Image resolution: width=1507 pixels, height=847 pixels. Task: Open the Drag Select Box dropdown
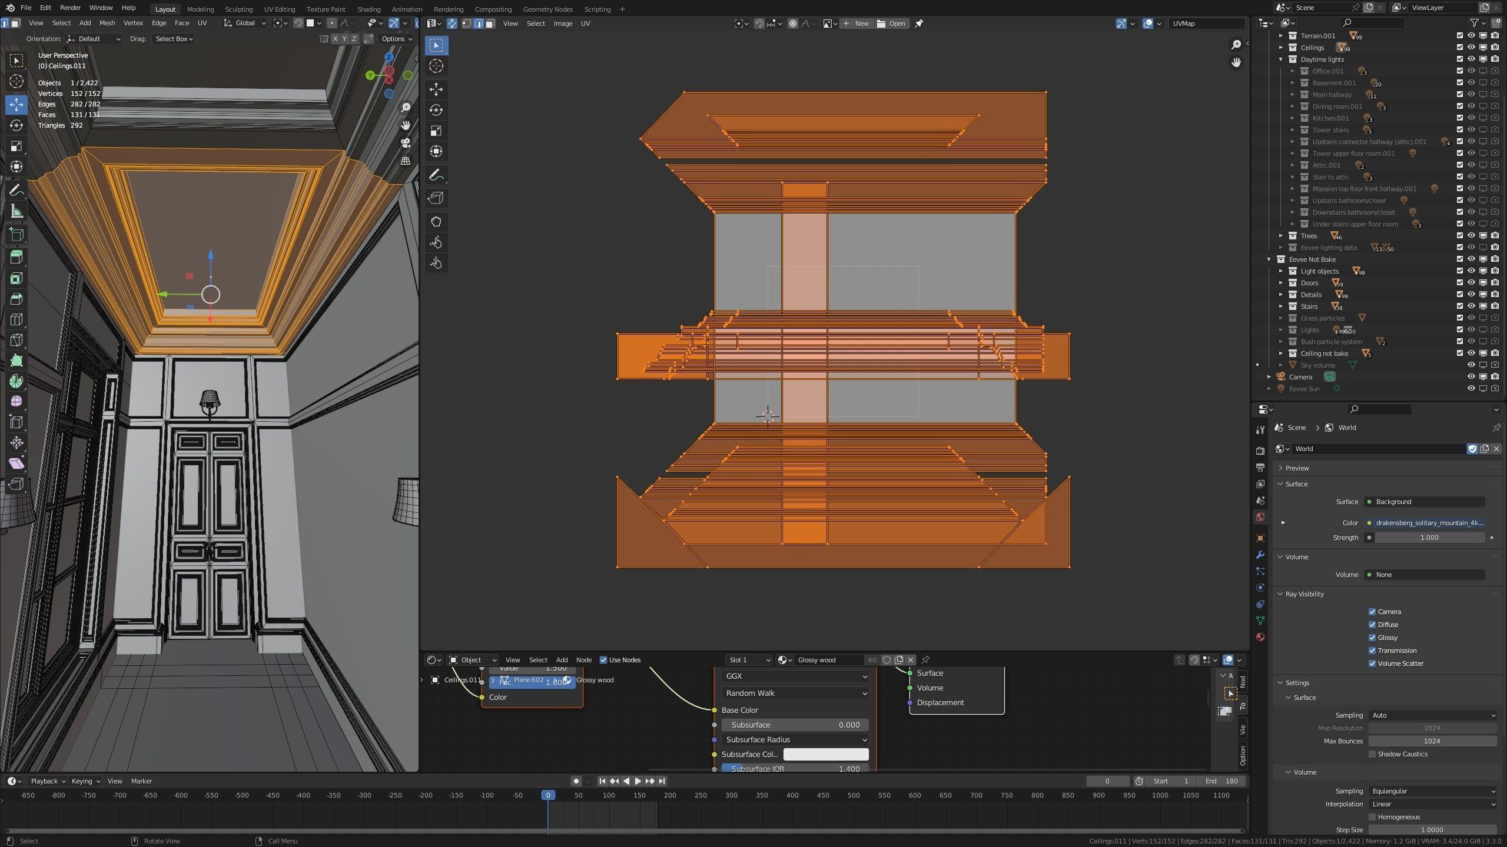(174, 39)
